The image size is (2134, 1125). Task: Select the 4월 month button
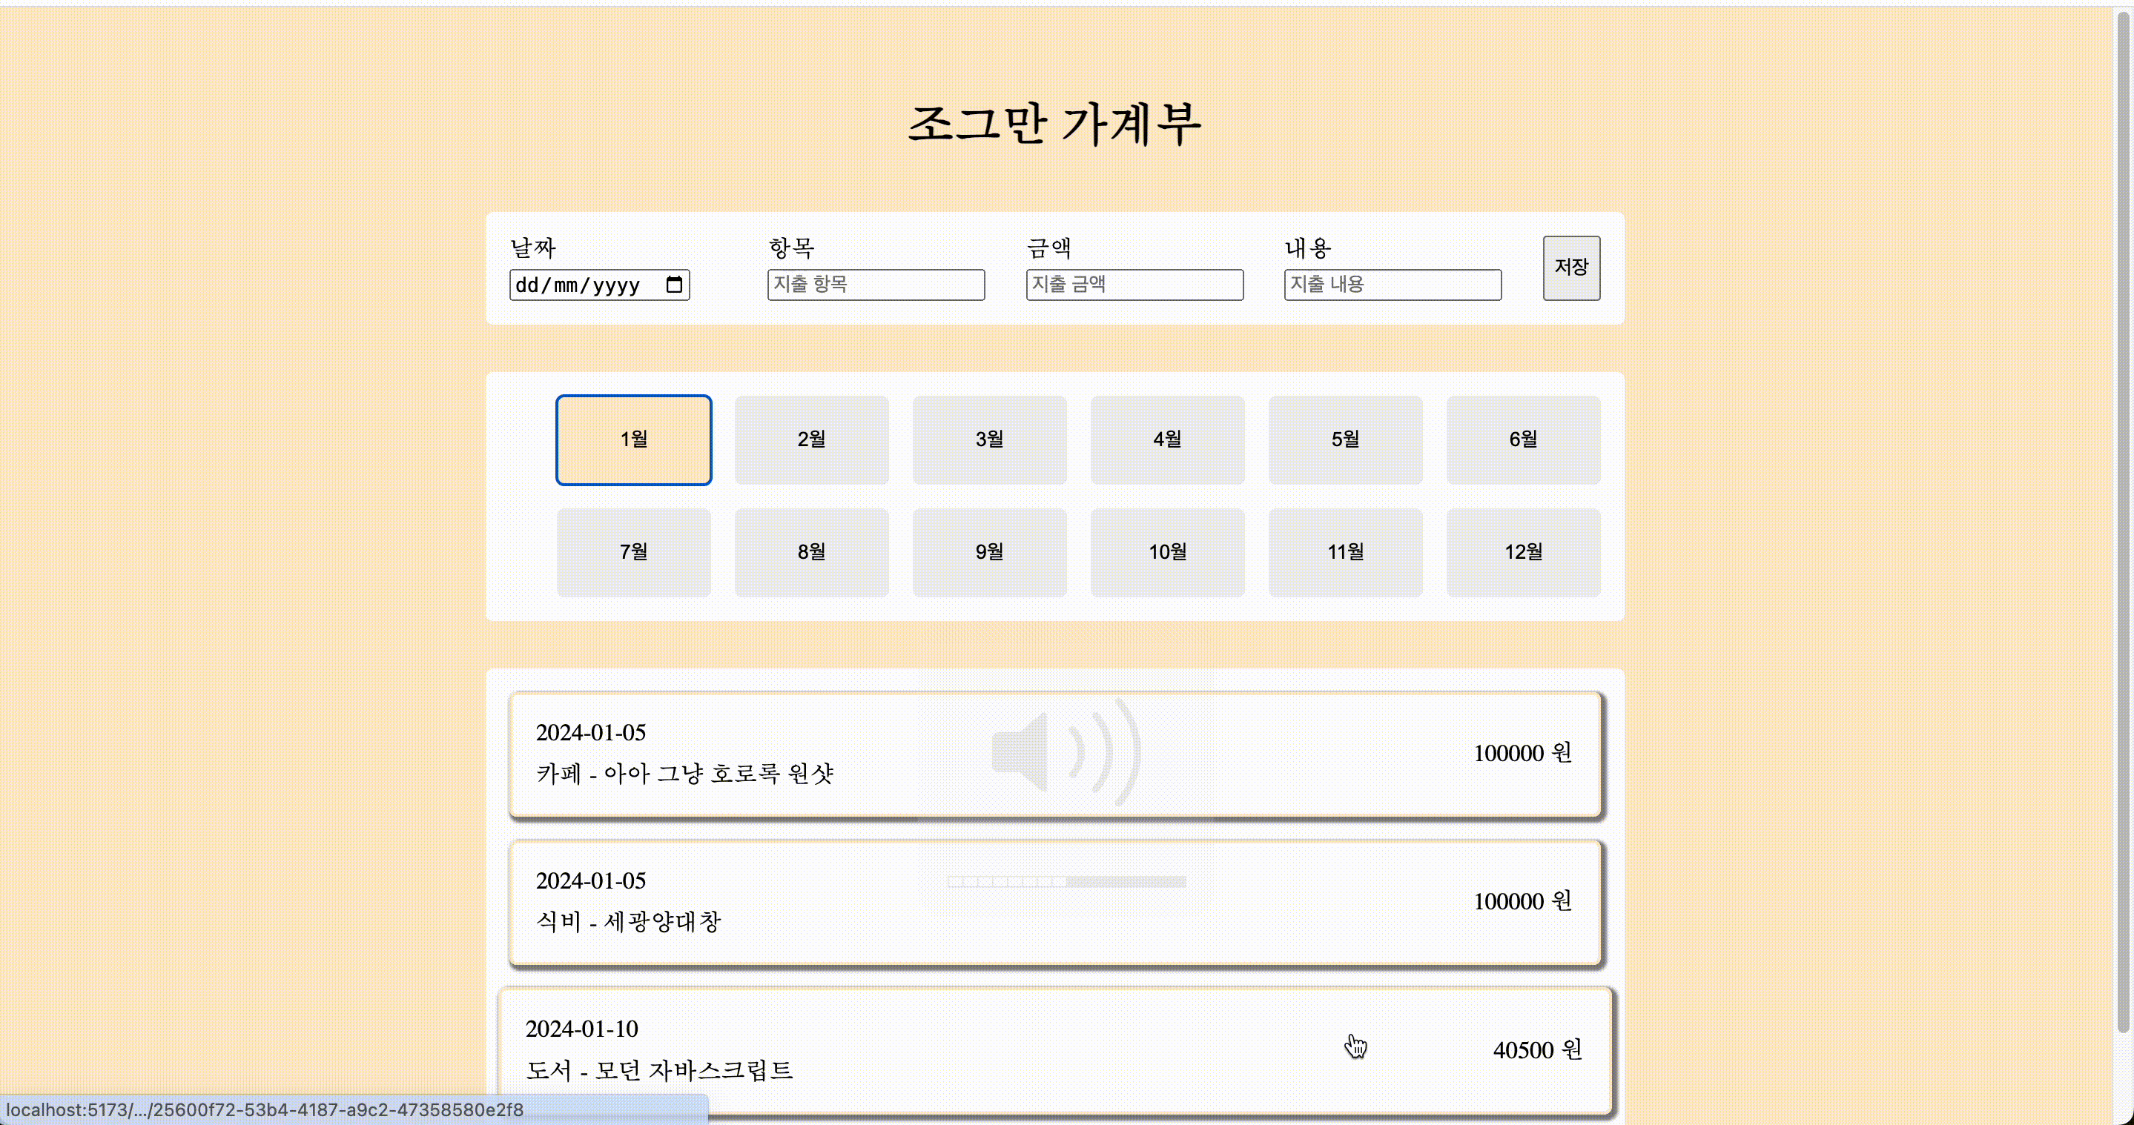point(1166,439)
